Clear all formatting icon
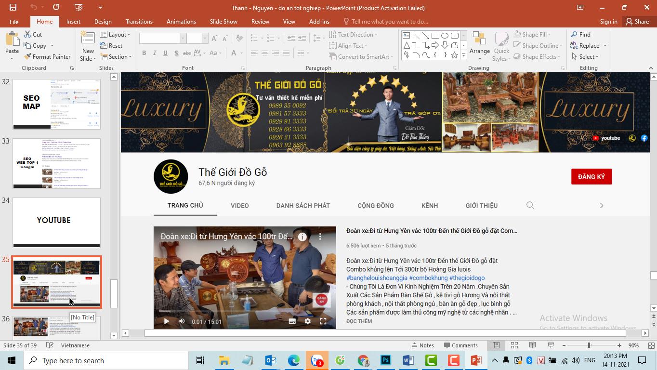The height and width of the screenshot is (370, 657). tap(238, 38)
